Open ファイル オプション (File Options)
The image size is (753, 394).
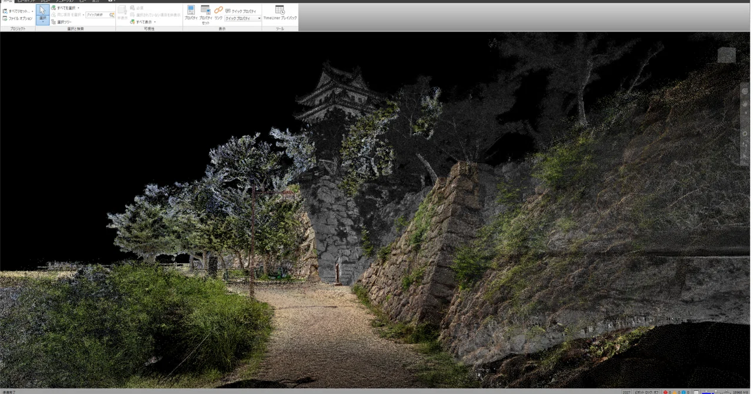pos(18,18)
